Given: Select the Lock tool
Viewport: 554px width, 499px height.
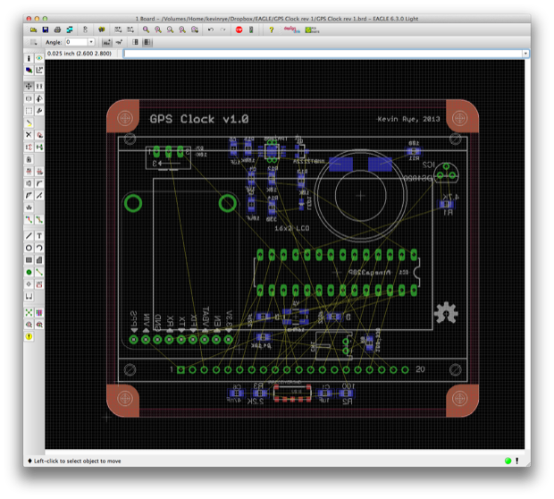Looking at the screenshot, I should [x=29, y=159].
